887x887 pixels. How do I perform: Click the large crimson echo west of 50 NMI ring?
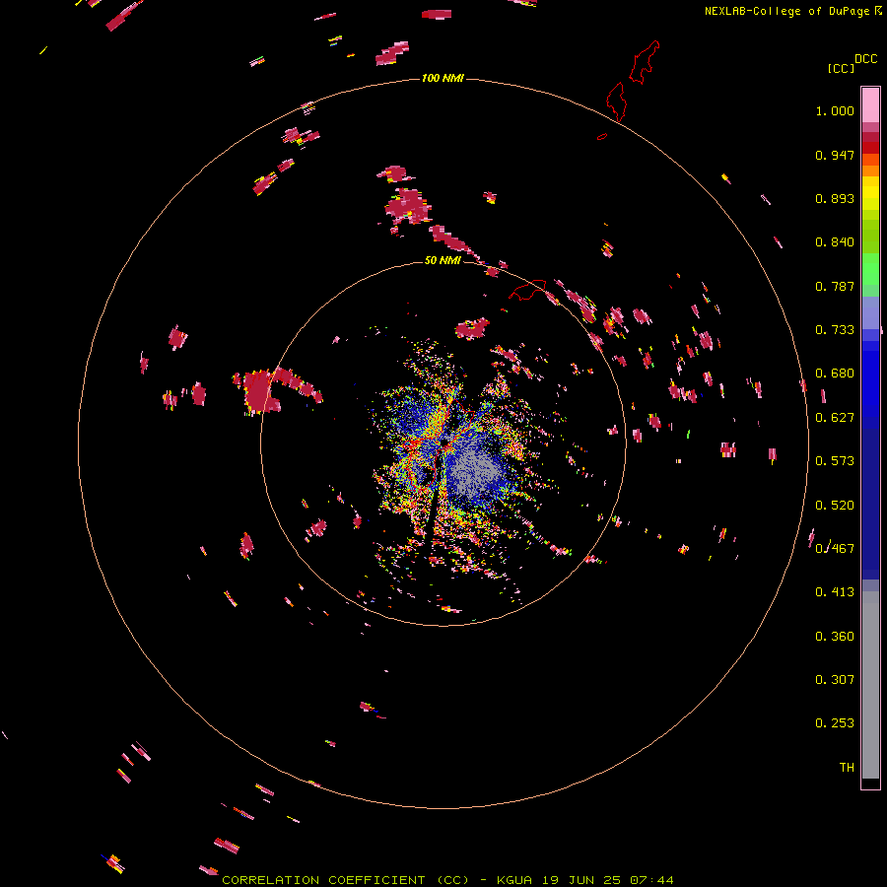(x=261, y=391)
